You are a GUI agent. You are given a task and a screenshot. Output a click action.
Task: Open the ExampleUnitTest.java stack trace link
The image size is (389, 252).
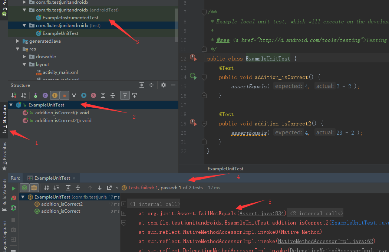pos(360,223)
